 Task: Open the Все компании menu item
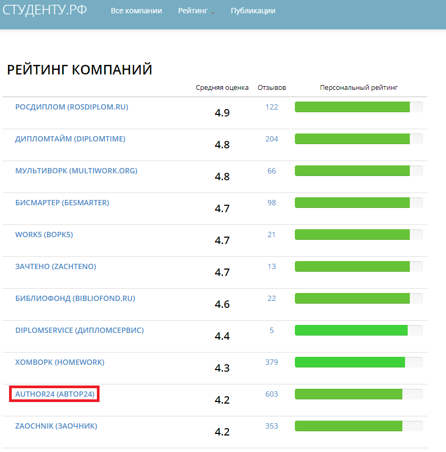click(x=136, y=11)
